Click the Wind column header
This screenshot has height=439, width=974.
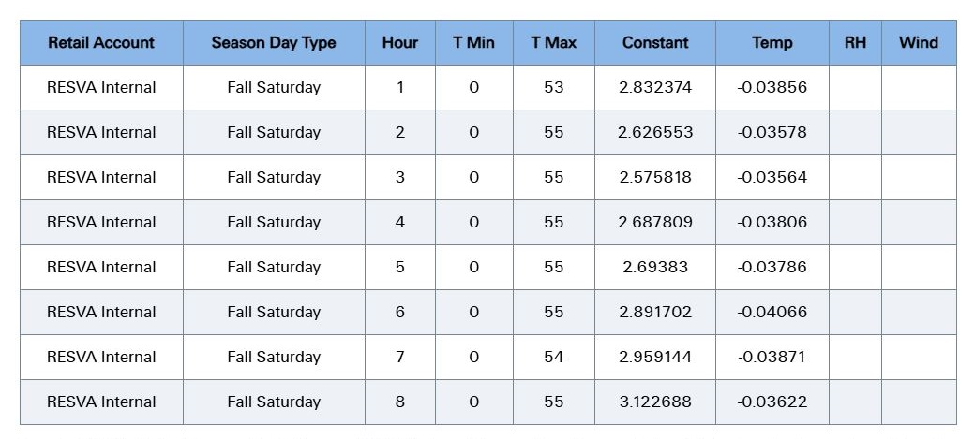coord(919,43)
